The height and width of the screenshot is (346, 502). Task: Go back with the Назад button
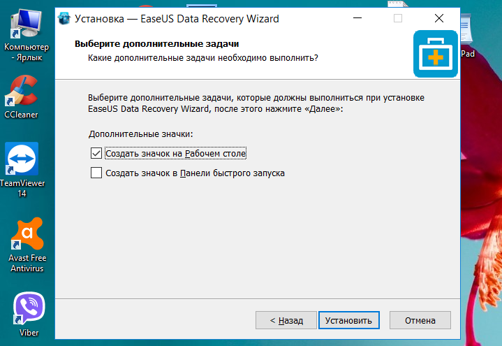[x=286, y=320]
